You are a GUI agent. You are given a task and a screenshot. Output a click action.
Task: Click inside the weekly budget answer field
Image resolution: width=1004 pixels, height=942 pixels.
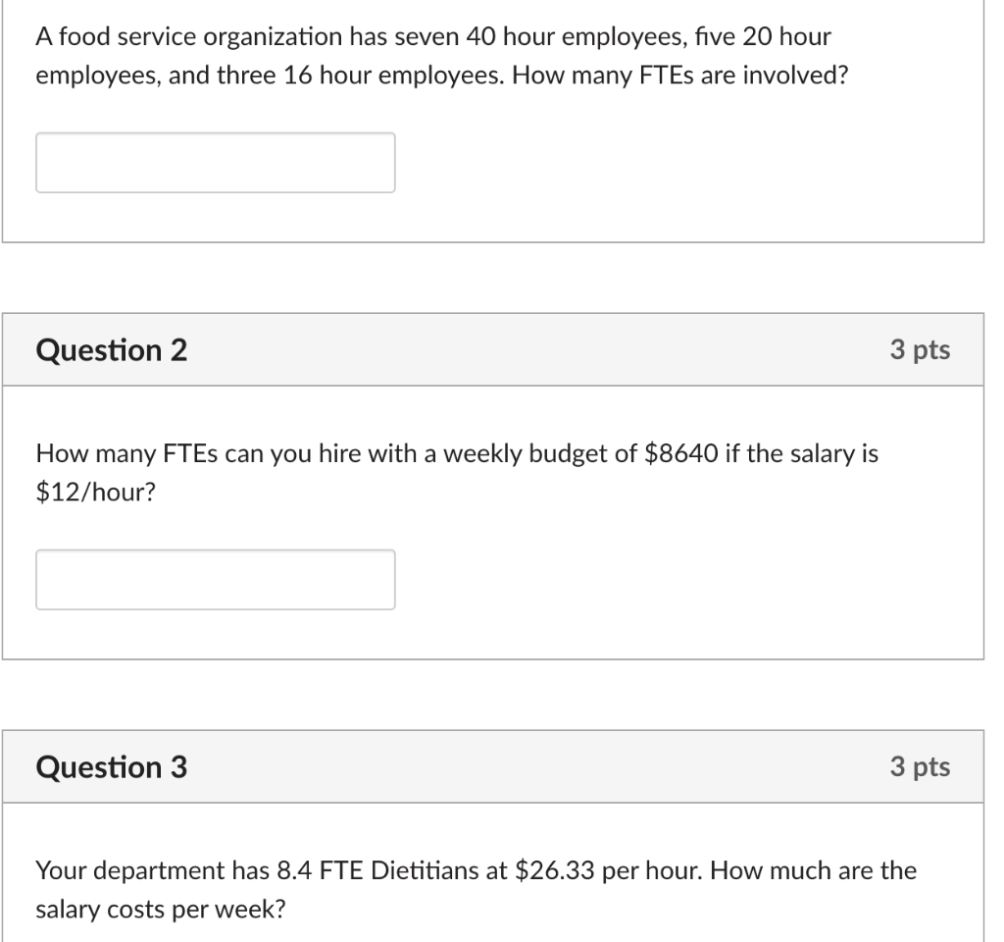pos(215,579)
